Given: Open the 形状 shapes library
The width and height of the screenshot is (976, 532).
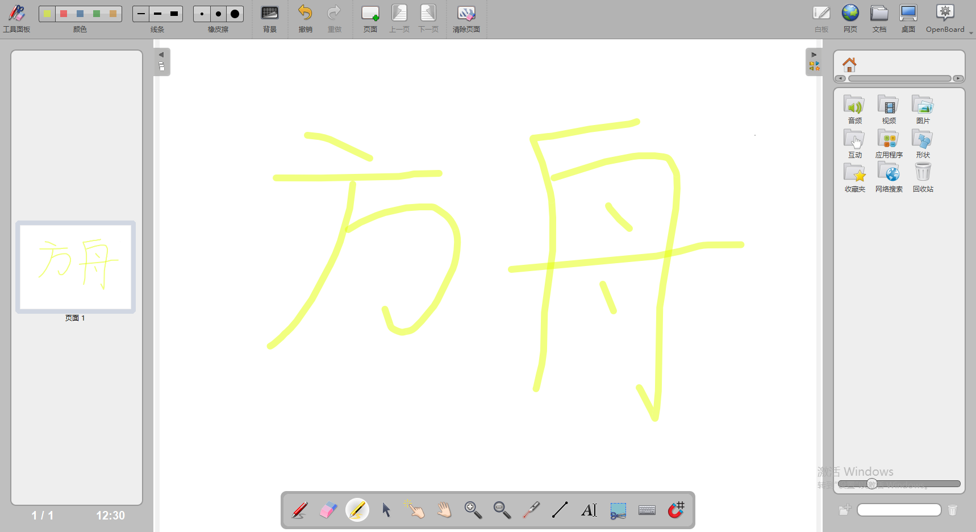Looking at the screenshot, I should click(x=923, y=143).
